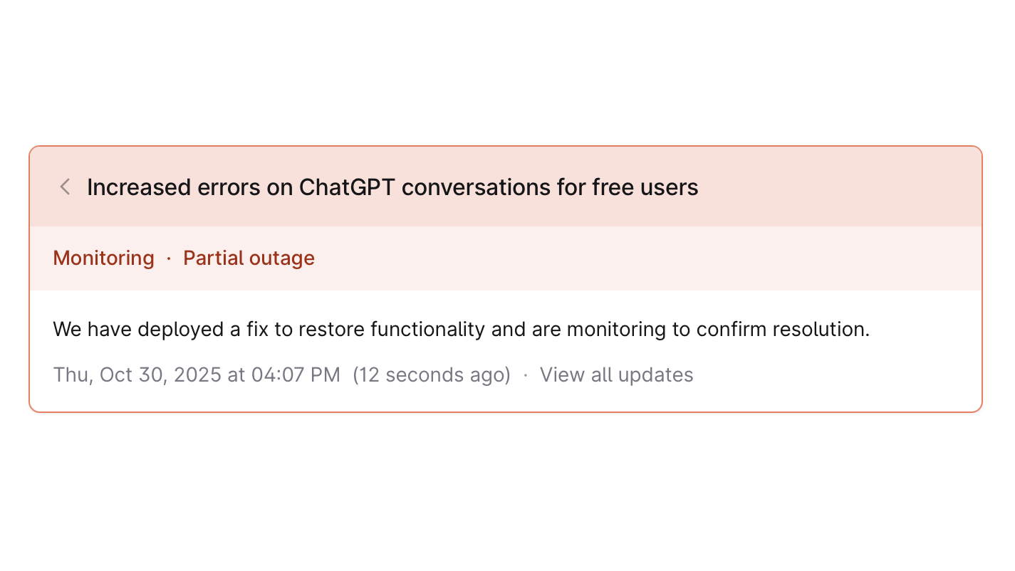1015x571 pixels.
Task: Click the incident status card header
Action: coord(506,187)
